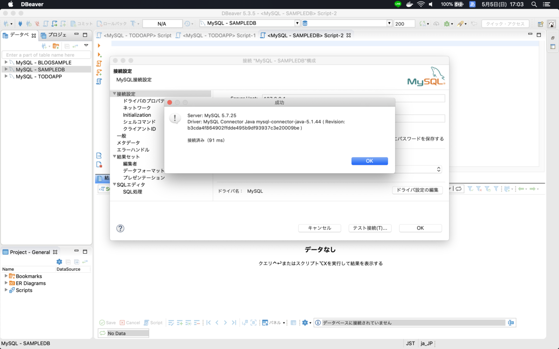Collapse the SQLエディタ tree section
The height and width of the screenshot is (349, 559).
115,185
